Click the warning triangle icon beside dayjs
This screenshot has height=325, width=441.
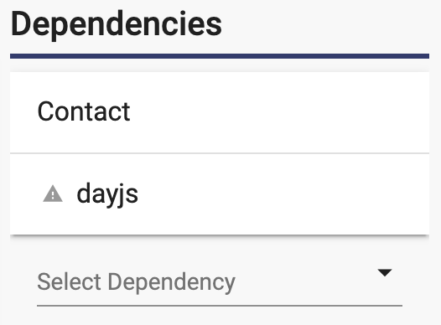53,193
